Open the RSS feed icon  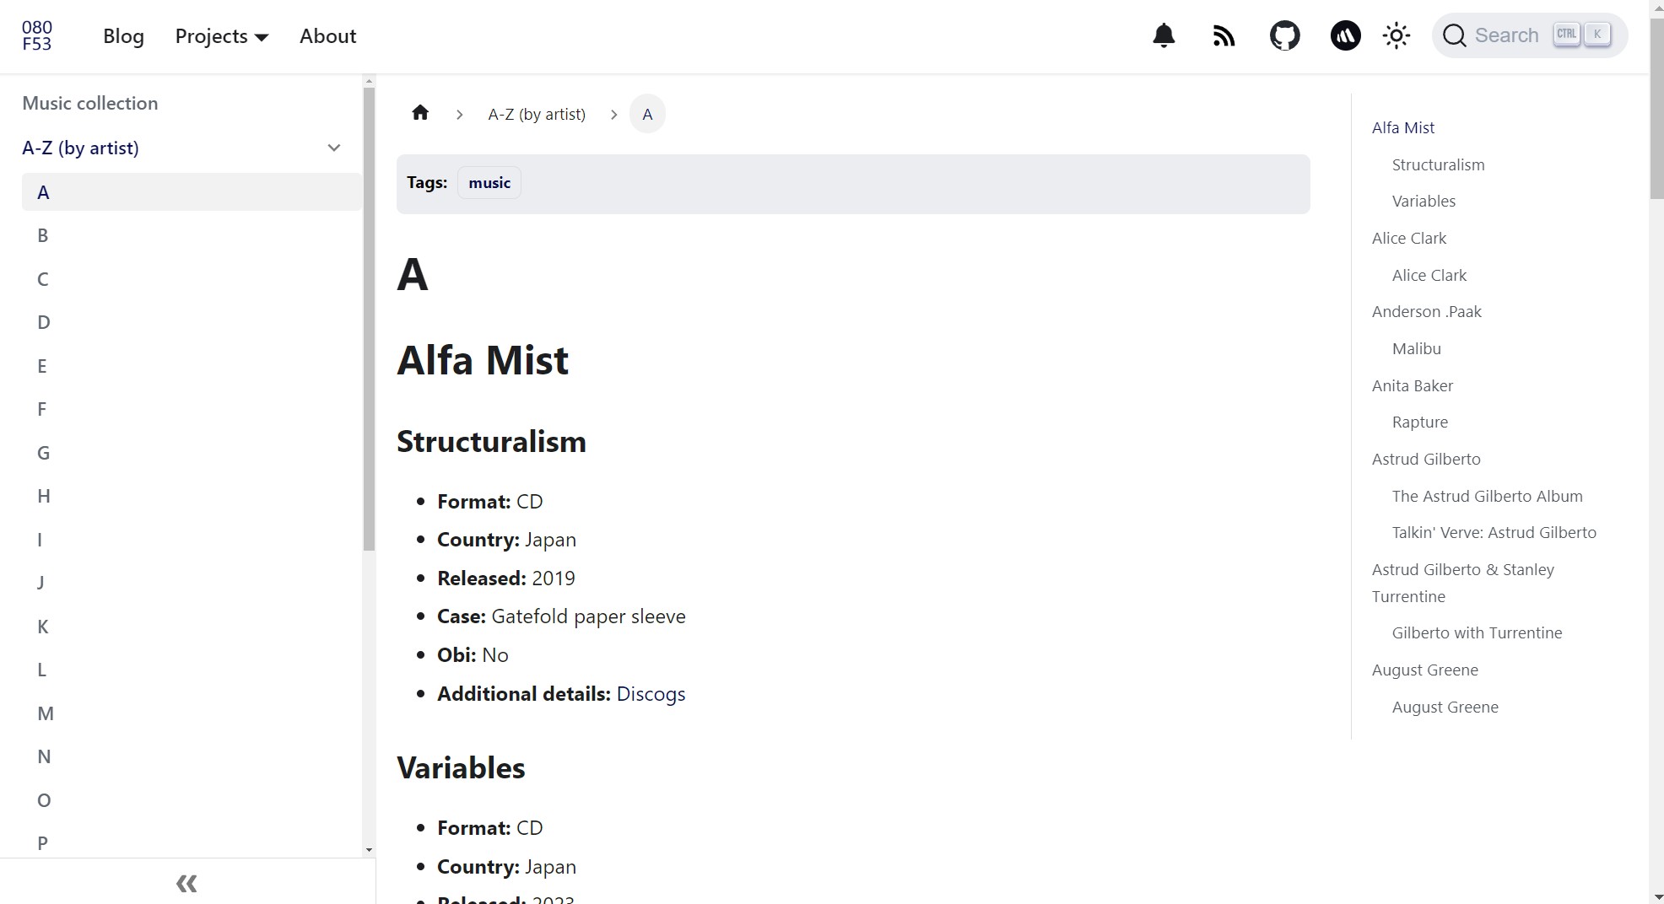1224,35
